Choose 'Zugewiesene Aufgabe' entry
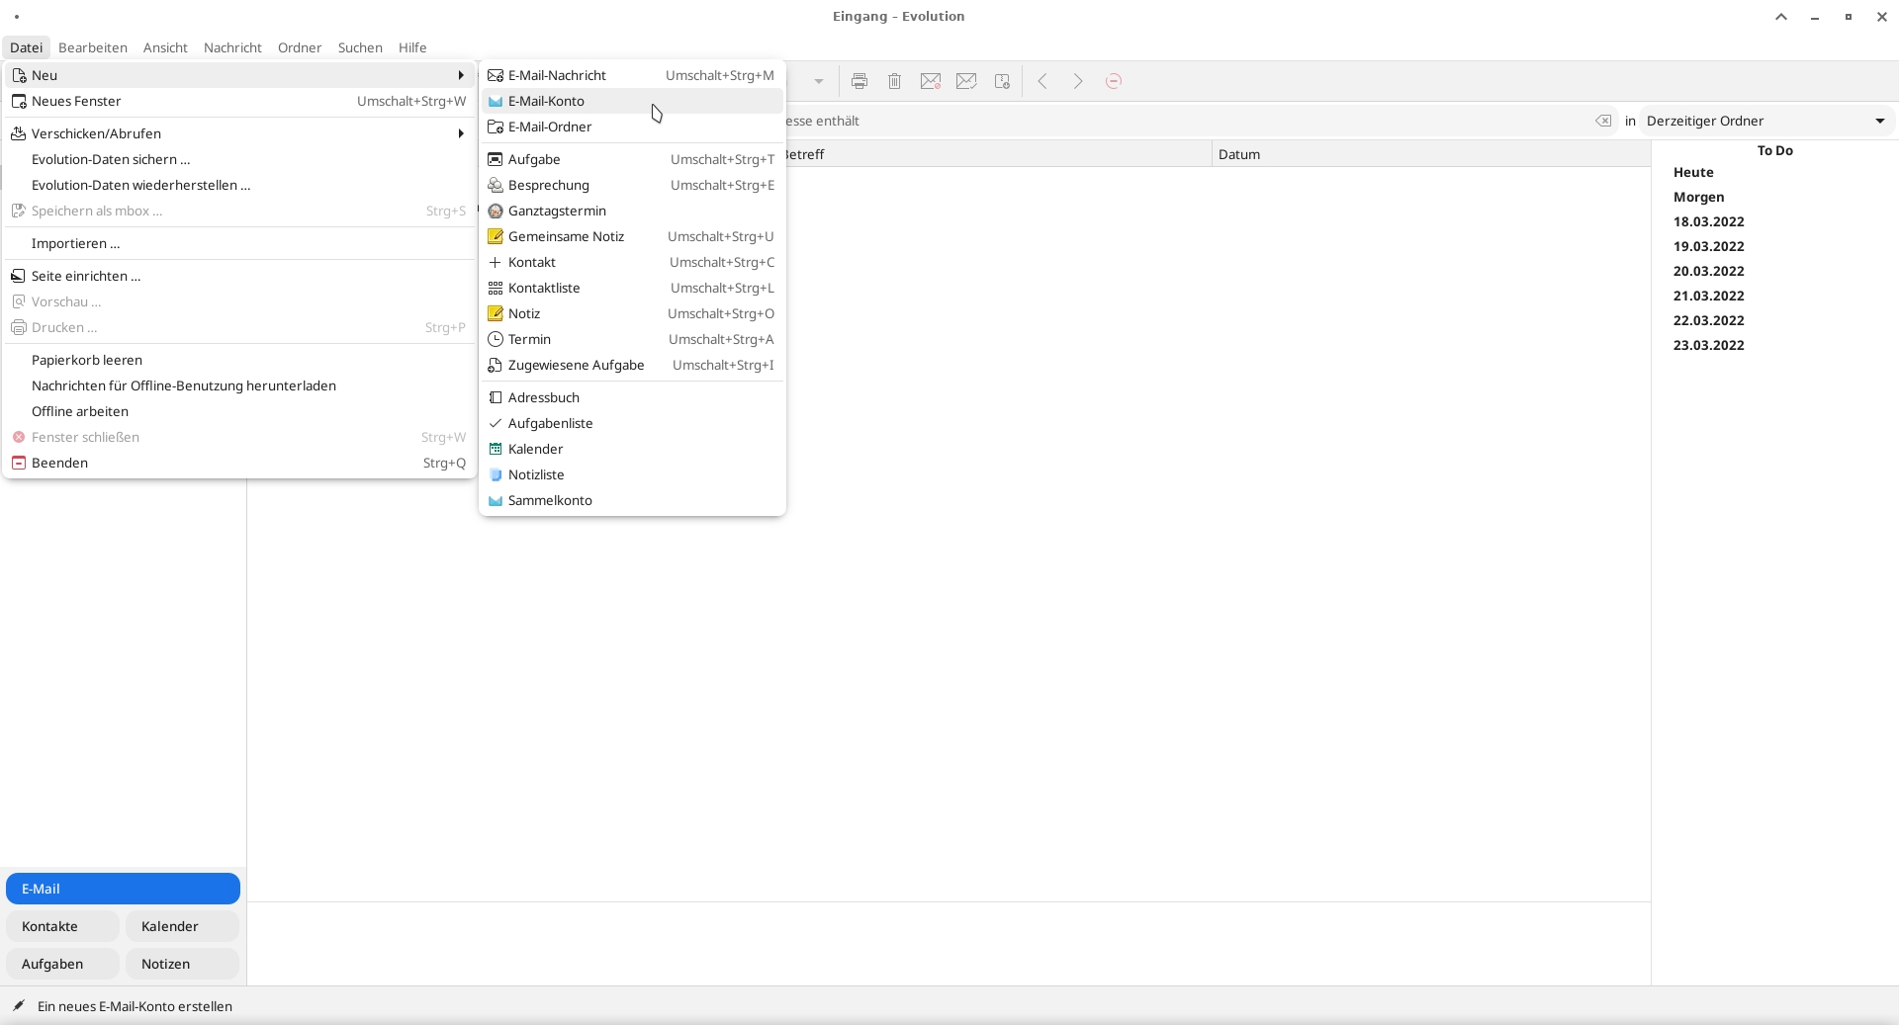This screenshot has width=1899, height=1025. (x=632, y=365)
